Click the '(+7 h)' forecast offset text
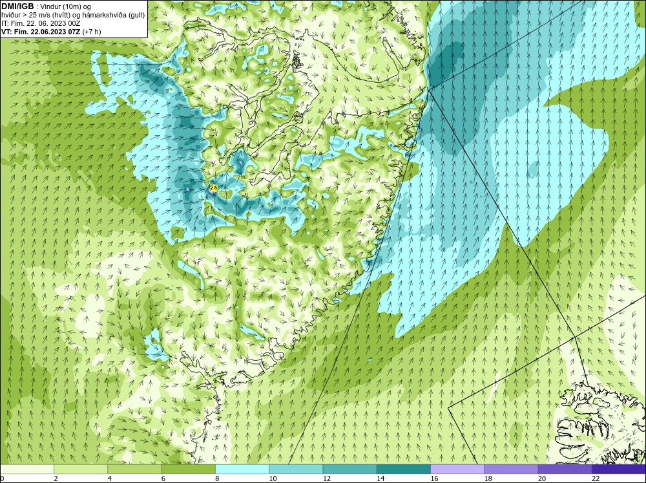This screenshot has width=646, height=483. pyautogui.click(x=92, y=32)
